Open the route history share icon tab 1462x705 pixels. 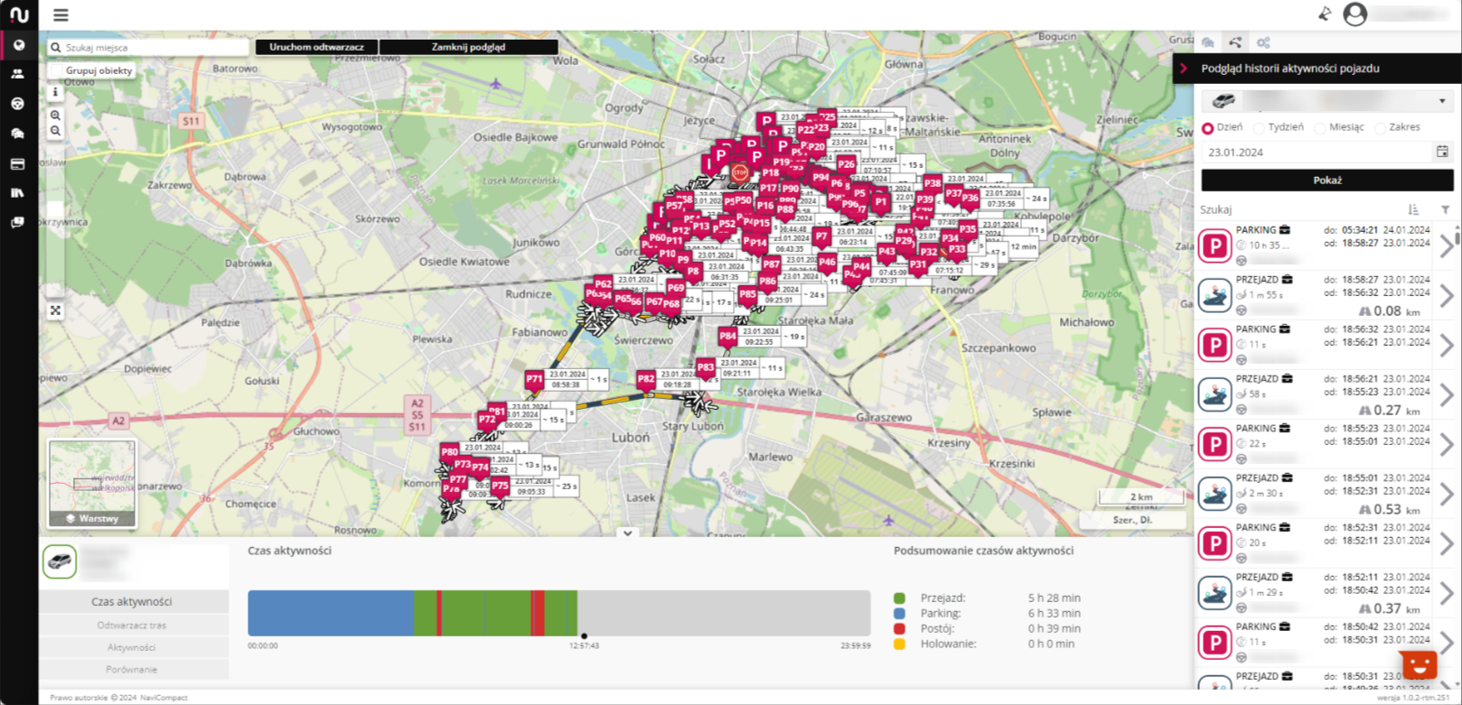(x=1235, y=42)
